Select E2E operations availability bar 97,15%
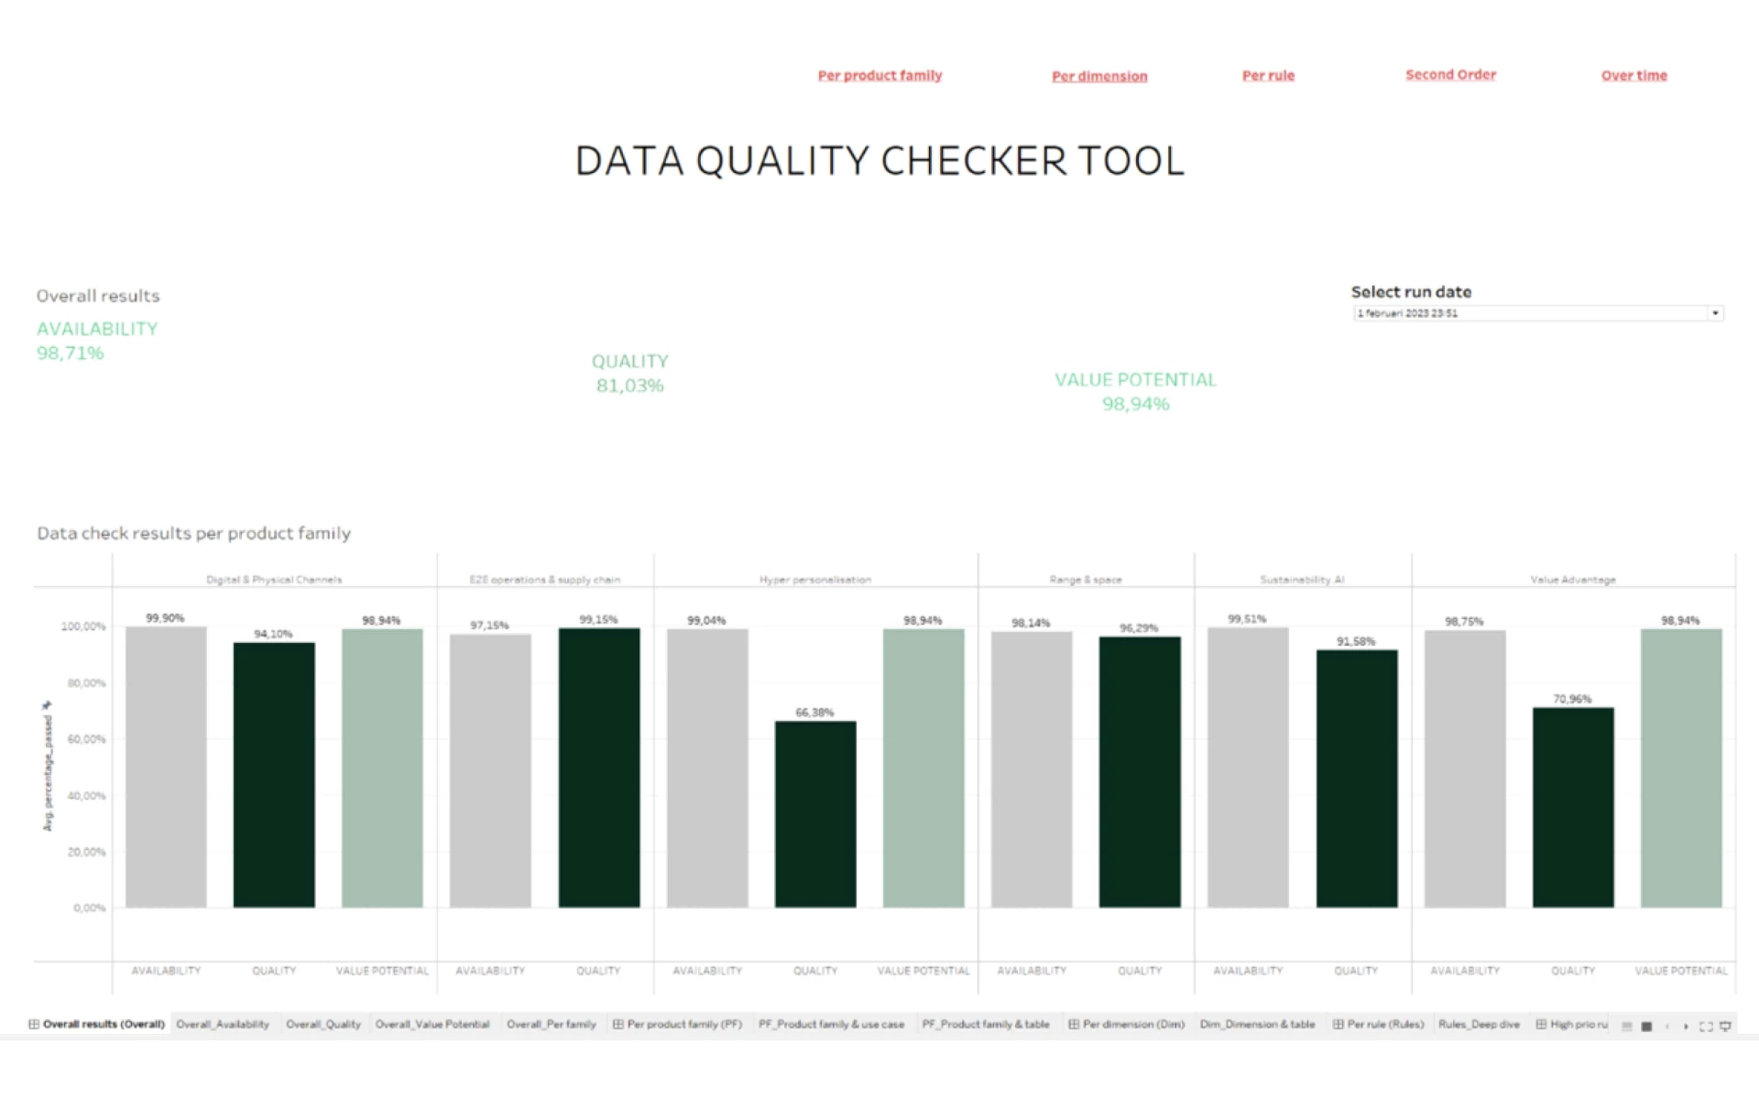The height and width of the screenshot is (1099, 1759). click(490, 771)
